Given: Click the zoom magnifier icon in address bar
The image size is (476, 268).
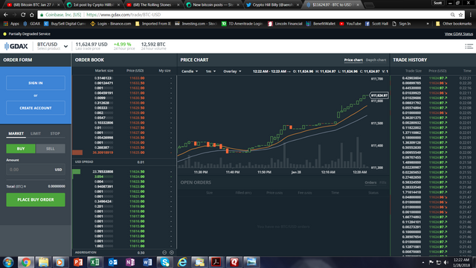Looking at the screenshot, I should pos(453,15).
